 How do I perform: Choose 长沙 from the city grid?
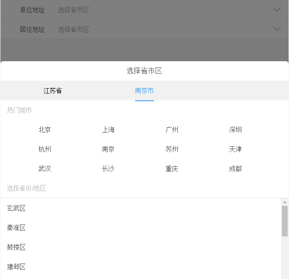click(108, 169)
